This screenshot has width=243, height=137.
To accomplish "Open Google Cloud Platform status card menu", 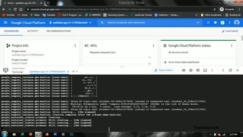I will coord(232,46).
